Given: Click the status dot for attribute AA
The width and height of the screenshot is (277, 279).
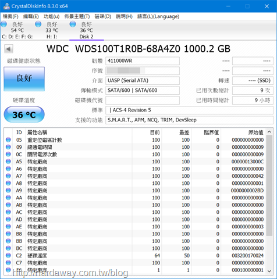Looking at the screenshot, I should coord(8,198).
